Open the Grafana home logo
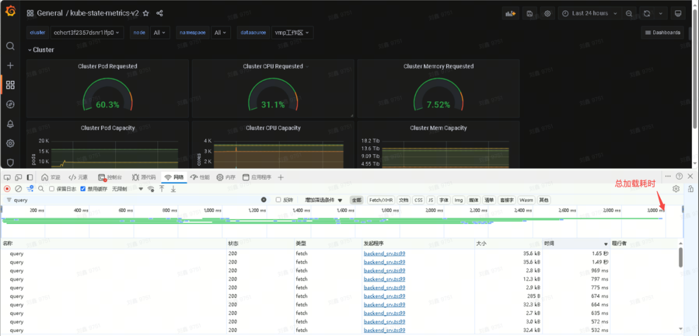The image size is (699, 336). click(x=10, y=12)
